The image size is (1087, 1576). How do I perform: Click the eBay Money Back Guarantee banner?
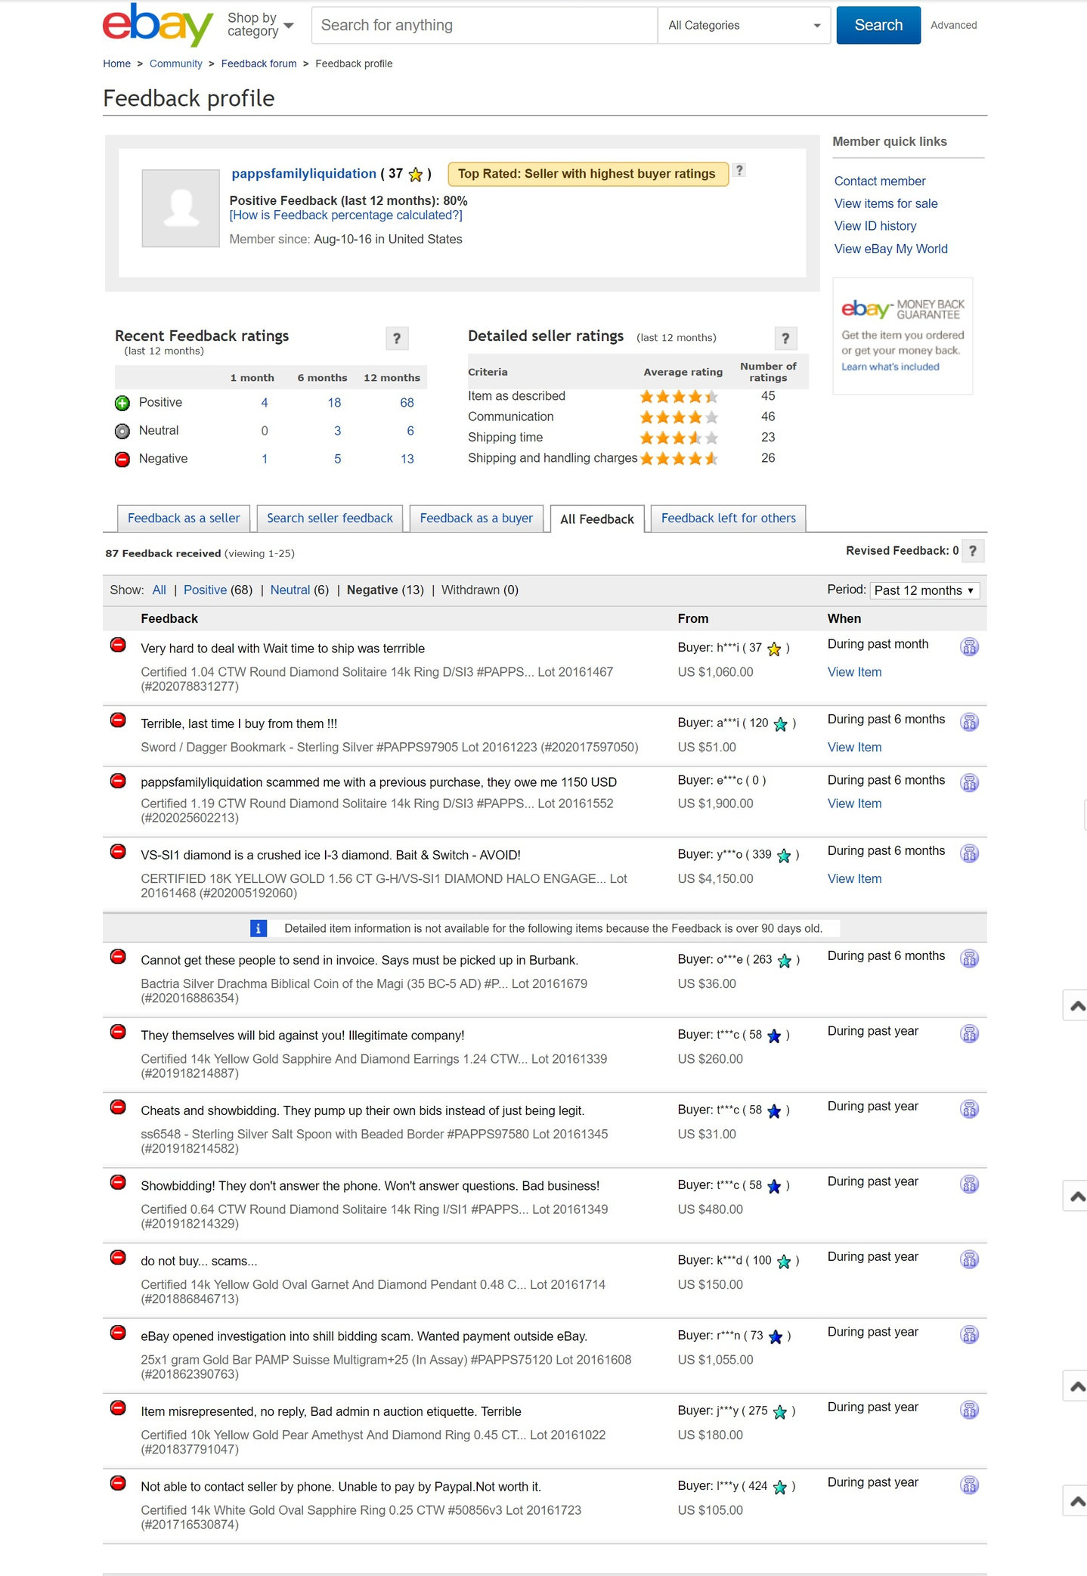tap(903, 336)
